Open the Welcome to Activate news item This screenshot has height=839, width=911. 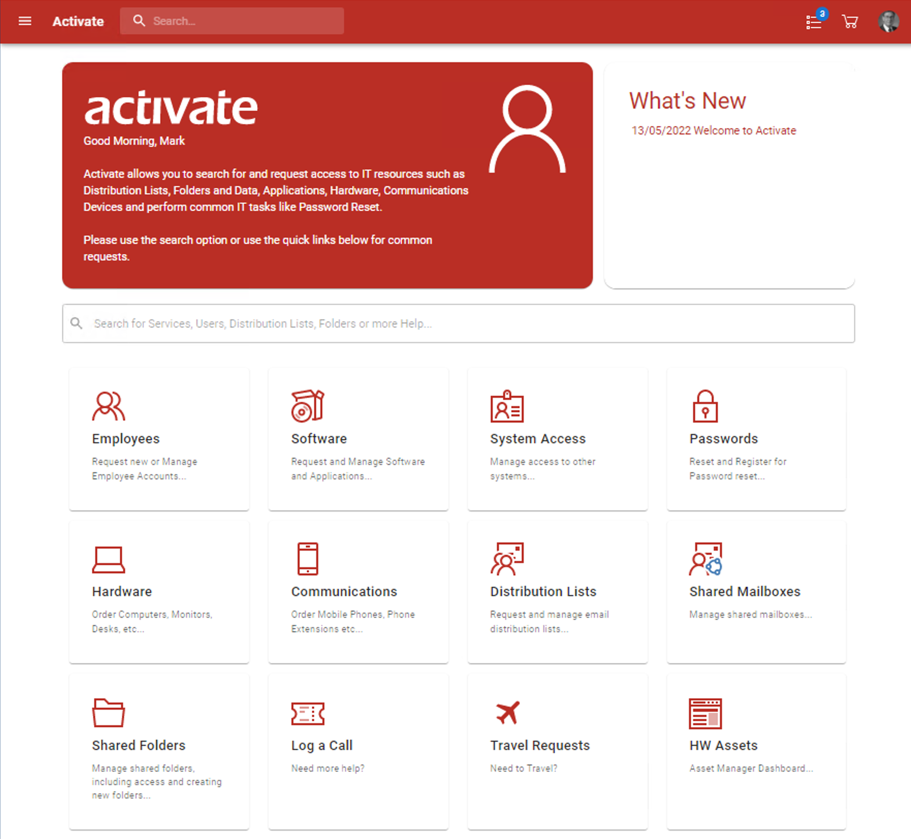714,131
